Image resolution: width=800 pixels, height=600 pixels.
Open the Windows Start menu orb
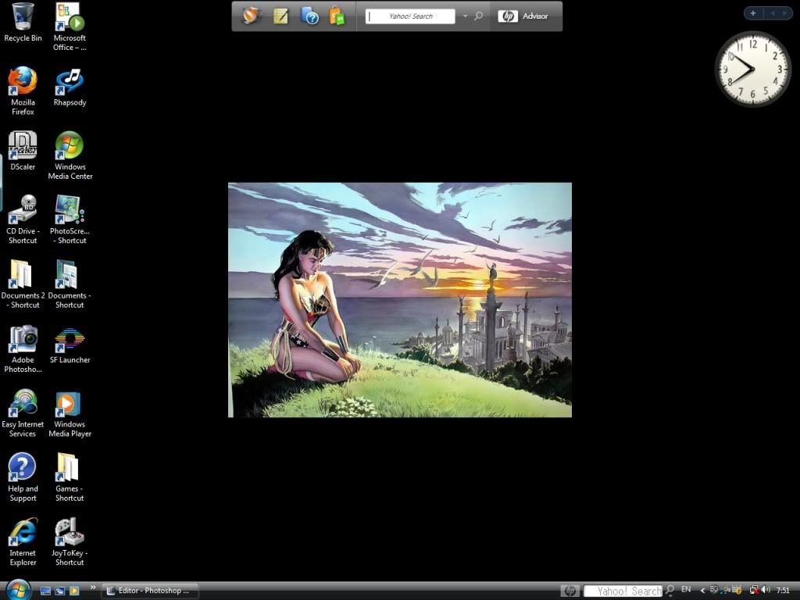tap(19, 590)
